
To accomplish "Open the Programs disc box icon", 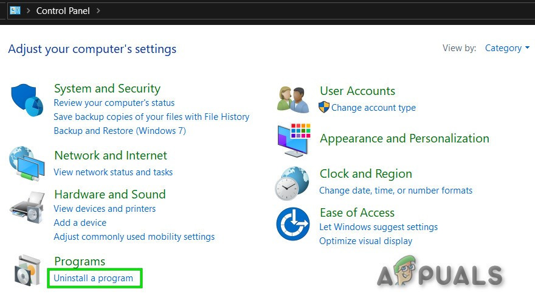I will coord(27,270).
